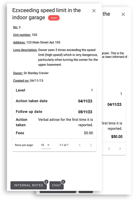Click the Created on label
The image size is (134, 200).
pos(21,81)
